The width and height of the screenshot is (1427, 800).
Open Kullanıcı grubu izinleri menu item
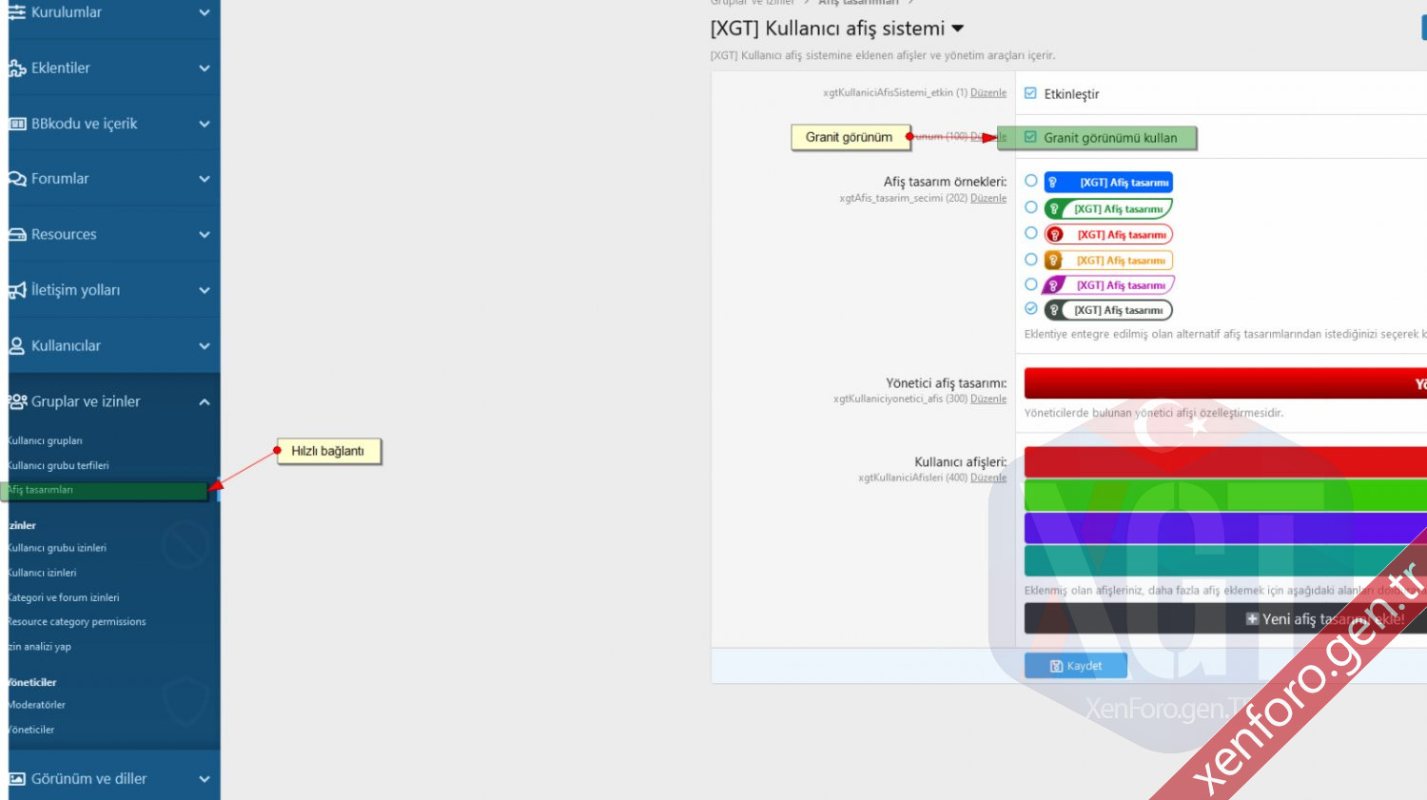click(58, 548)
